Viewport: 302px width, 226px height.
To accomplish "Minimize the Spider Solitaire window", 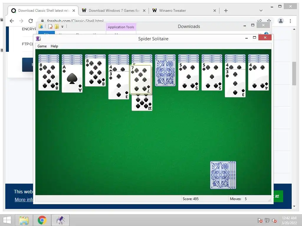I will [246, 38].
